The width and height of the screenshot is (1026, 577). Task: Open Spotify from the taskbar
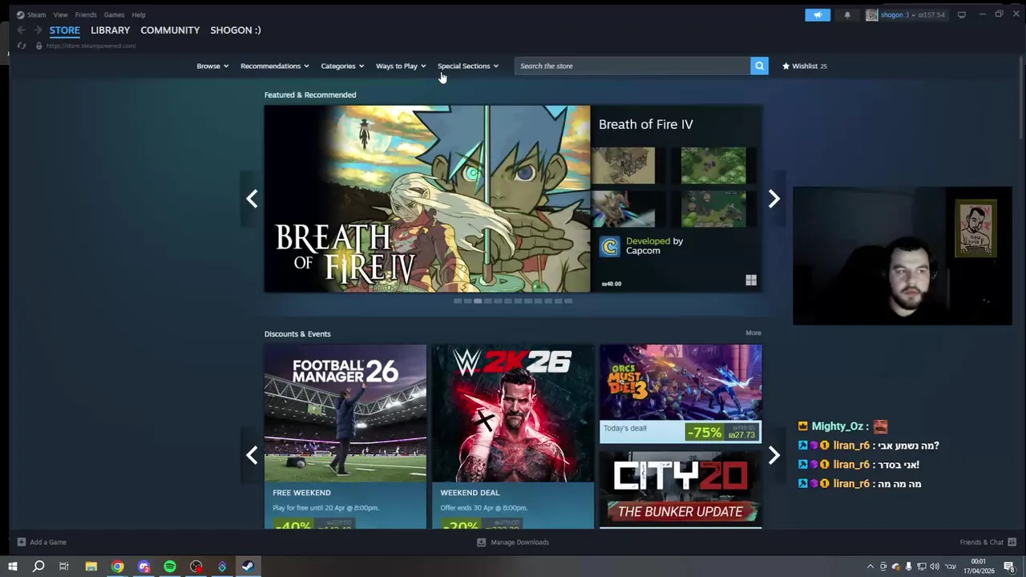tap(170, 567)
